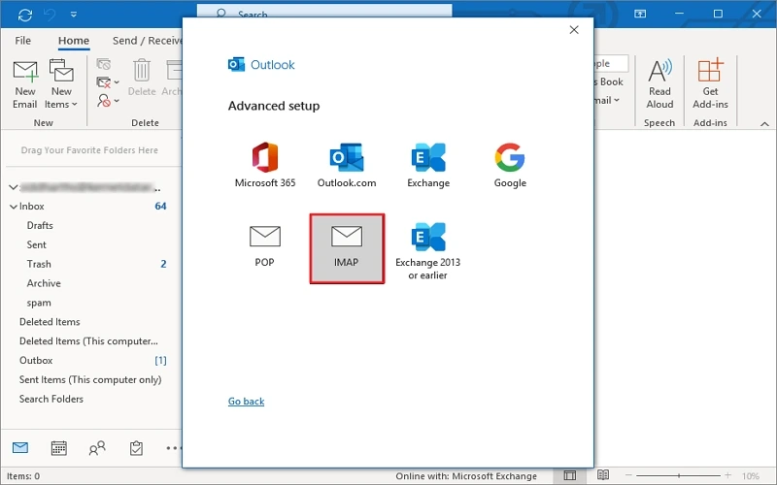777x485 pixels.
Task: Click Online with: Microsoft Exchange status
Action: 466,476
